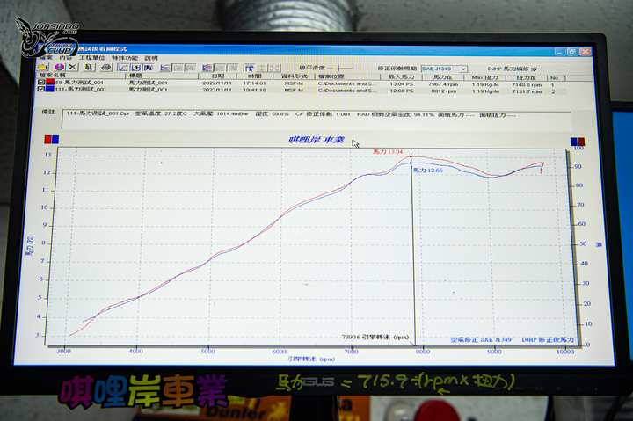Click the last greyed zoom toolbar icon

coord(274,68)
